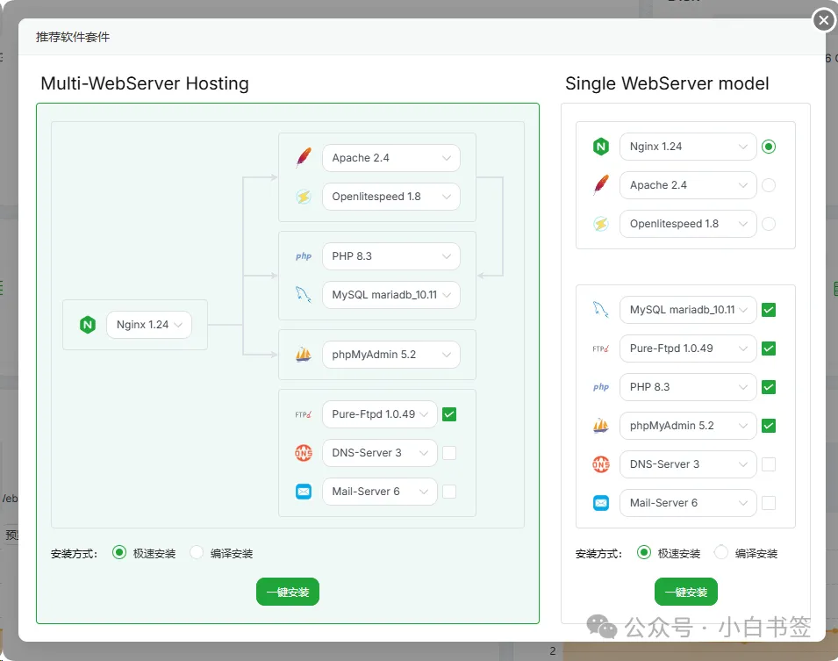Screen dimensions: 838x661
Task: Select Nginx 1.24 radio in Single WebServer model
Action: coord(769,147)
